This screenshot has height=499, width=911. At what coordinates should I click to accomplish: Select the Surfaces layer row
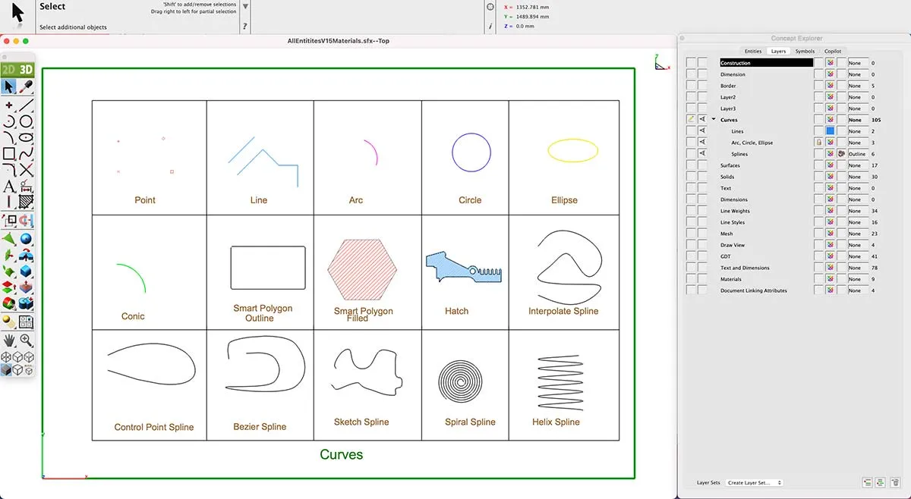coord(730,165)
